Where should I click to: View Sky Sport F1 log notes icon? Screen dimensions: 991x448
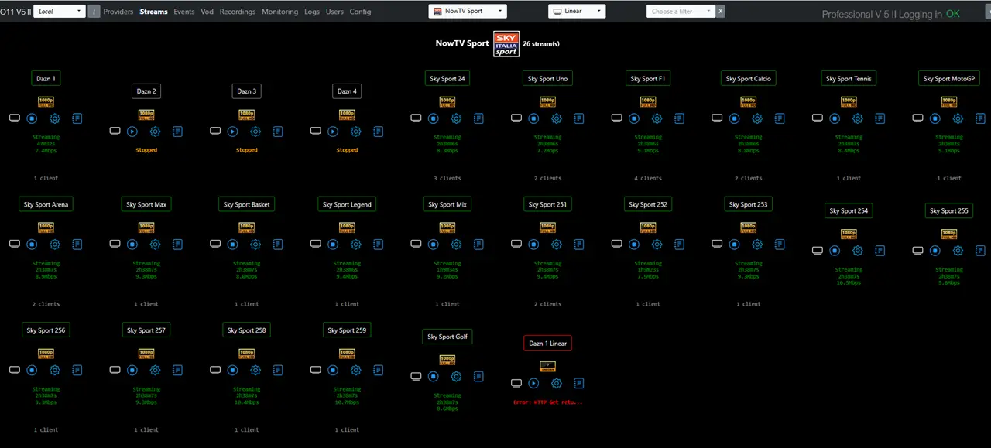[x=679, y=118]
